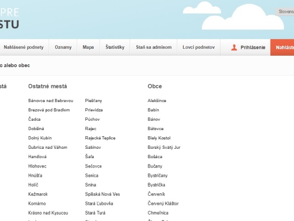Open the Slovensky language selector

[285, 12]
